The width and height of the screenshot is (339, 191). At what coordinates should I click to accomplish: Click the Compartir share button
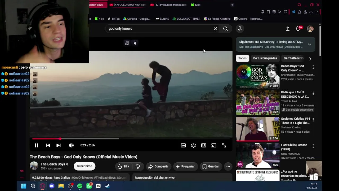158,167
